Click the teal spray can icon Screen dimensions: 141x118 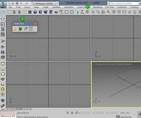pyautogui.click(x=77, y=12)
